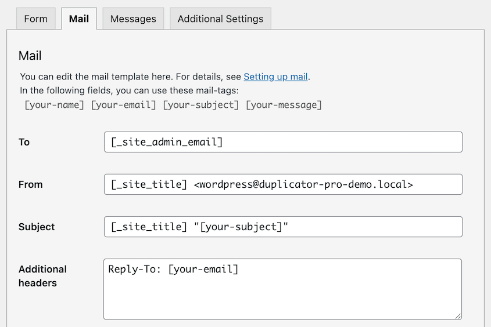Click the 'Subject' field label
Viewport: 491px width, 327px height.
37,227
